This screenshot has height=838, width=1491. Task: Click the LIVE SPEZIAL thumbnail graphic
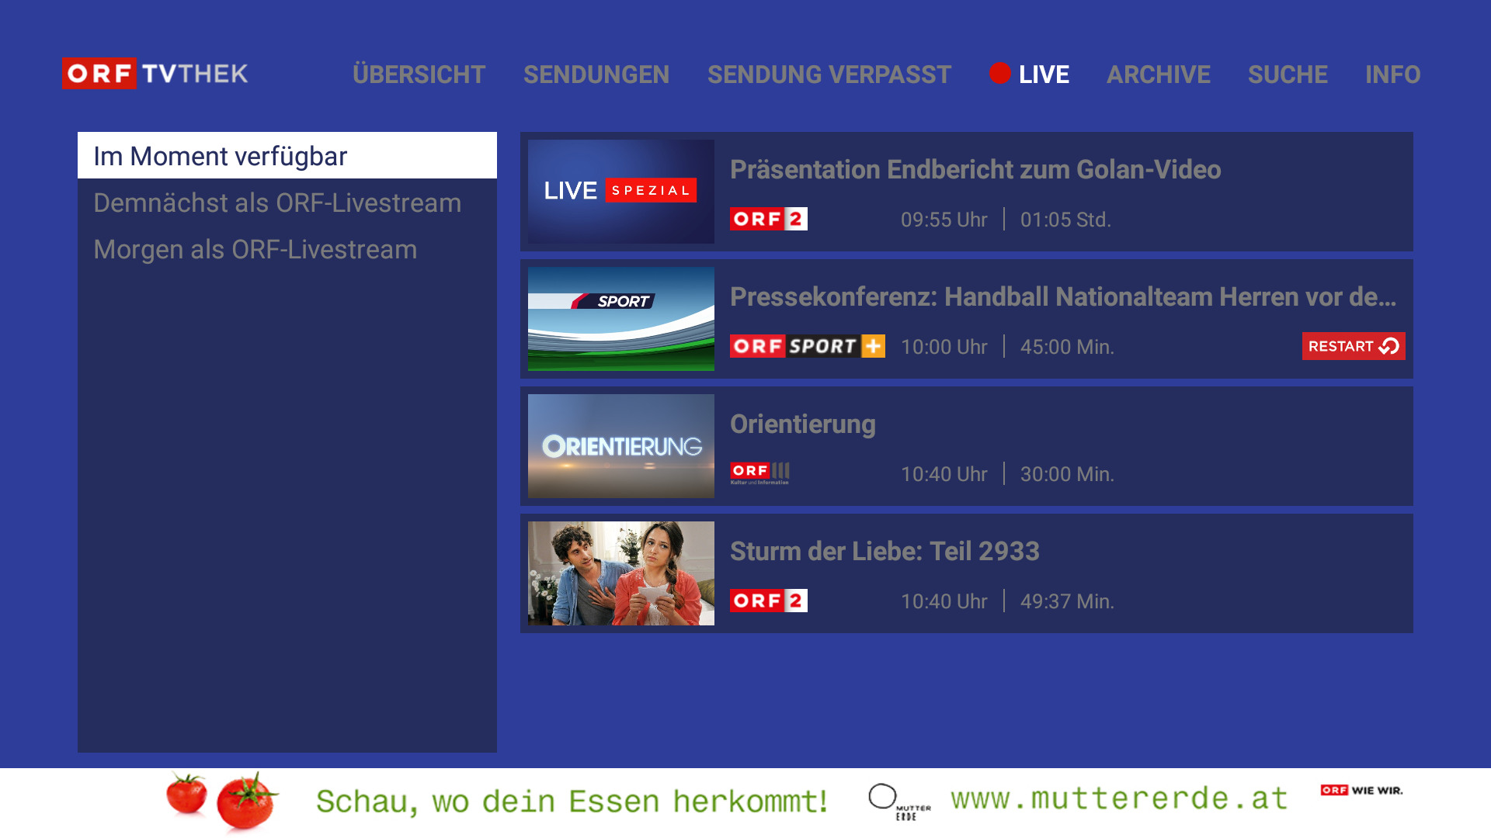click(x=620, y=191)
